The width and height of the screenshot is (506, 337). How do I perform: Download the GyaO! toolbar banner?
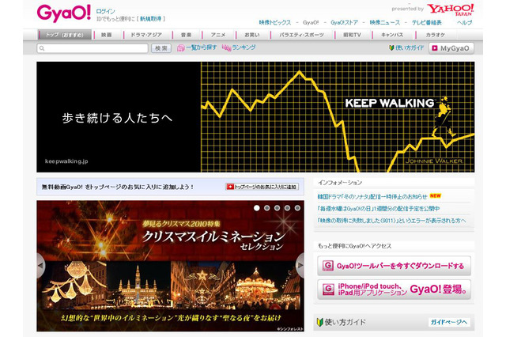(x=393, y=266)
